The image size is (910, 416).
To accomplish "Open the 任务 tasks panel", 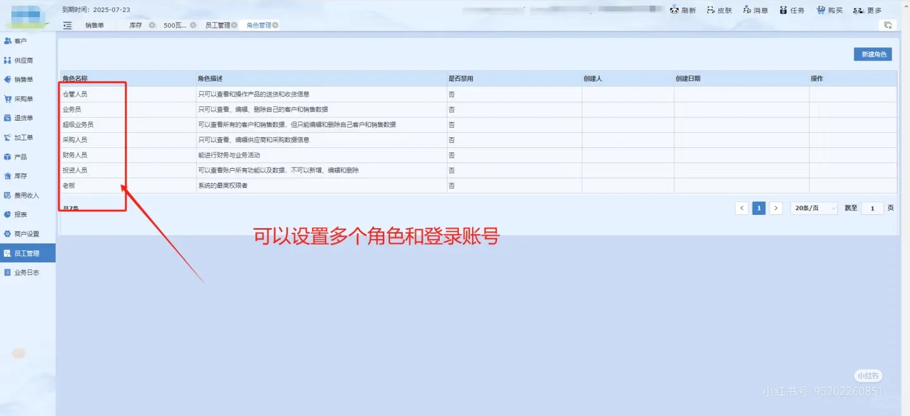I will [x=792, y=9].
